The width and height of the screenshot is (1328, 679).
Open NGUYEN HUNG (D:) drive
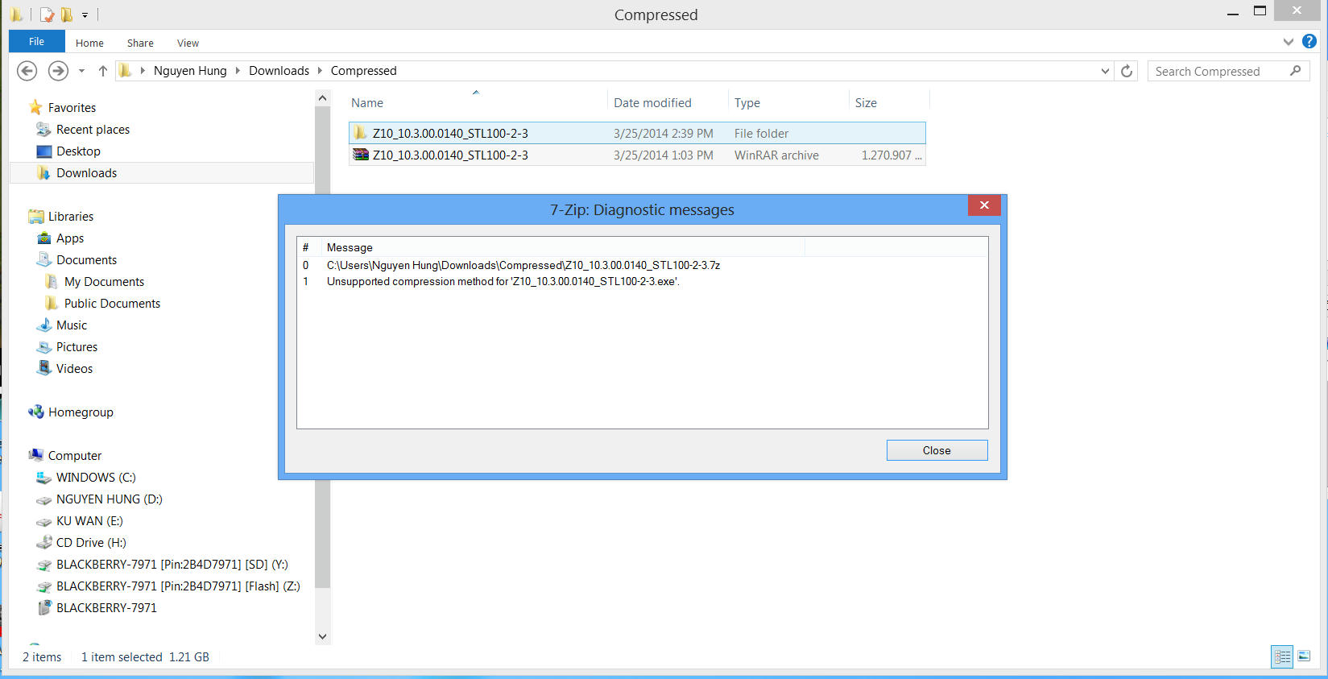coord(109,499)
